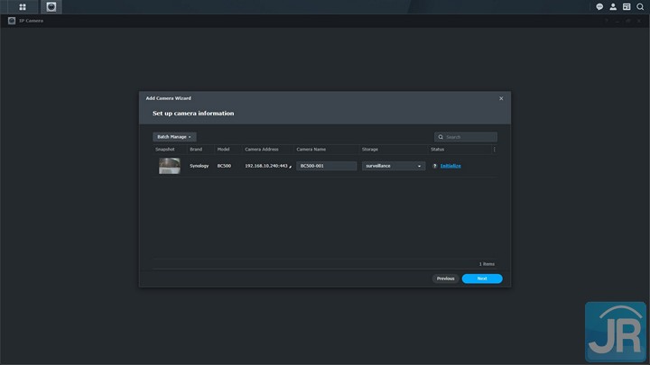This screenshot has width=650, height=365.
Task: Open the widgets panel icon
Action: point(627,6)
